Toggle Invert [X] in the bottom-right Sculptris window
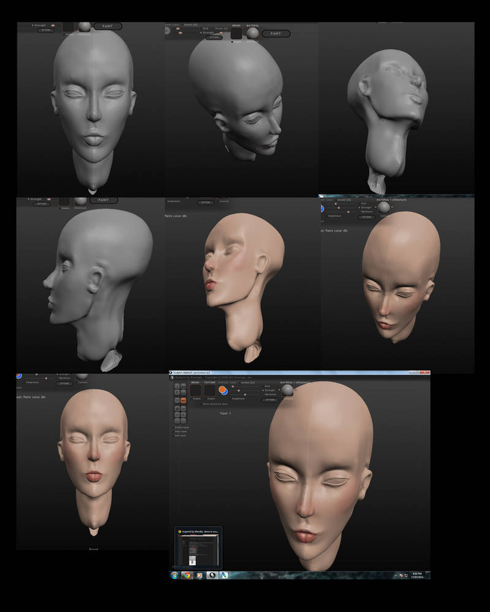This screenshot has width=490, height=612. coord(247,382)
